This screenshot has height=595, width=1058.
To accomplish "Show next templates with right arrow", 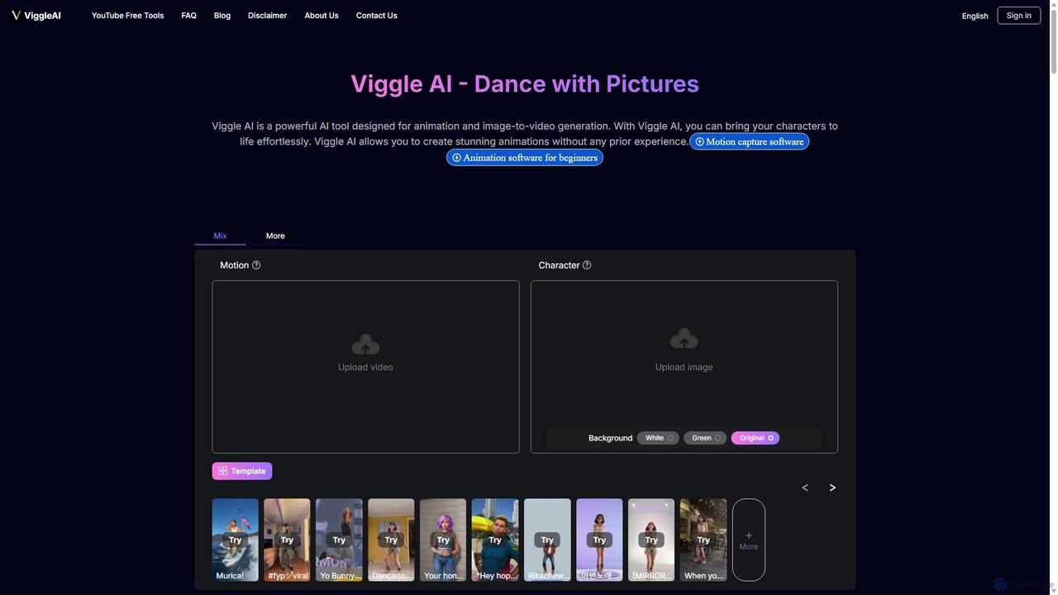I will (x=832, y=488).
